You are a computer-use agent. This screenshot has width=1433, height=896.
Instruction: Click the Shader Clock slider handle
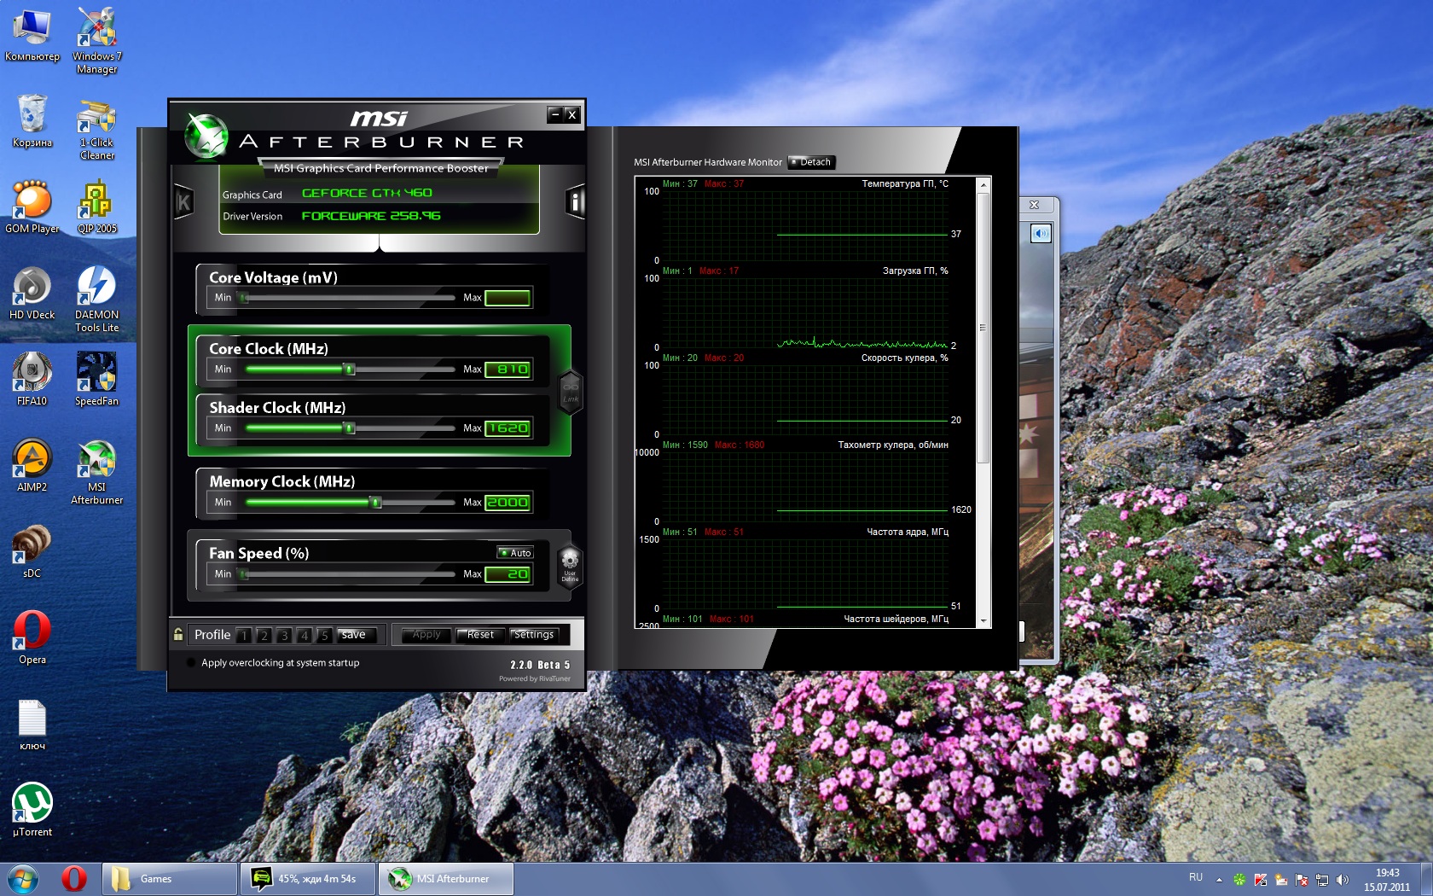349,428
